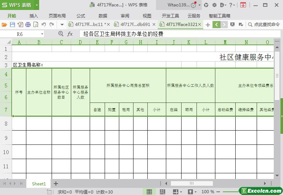
Task: Add a new document tab with plus
Action: click(208, 25)
